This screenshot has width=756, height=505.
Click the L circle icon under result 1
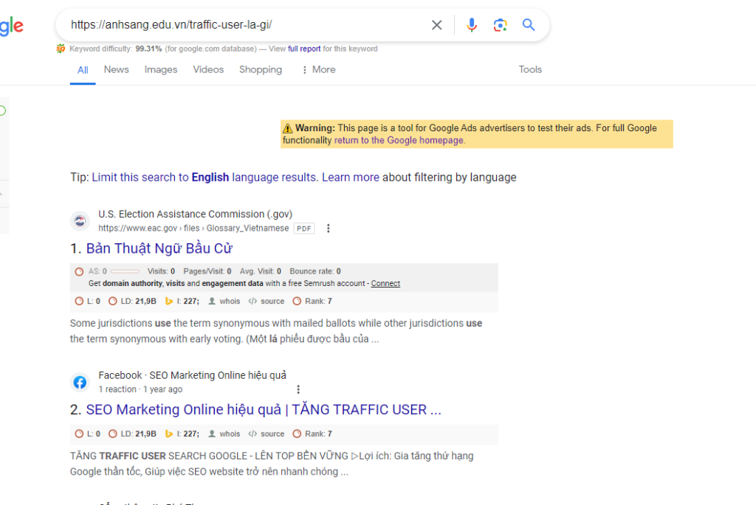point(79,302)
